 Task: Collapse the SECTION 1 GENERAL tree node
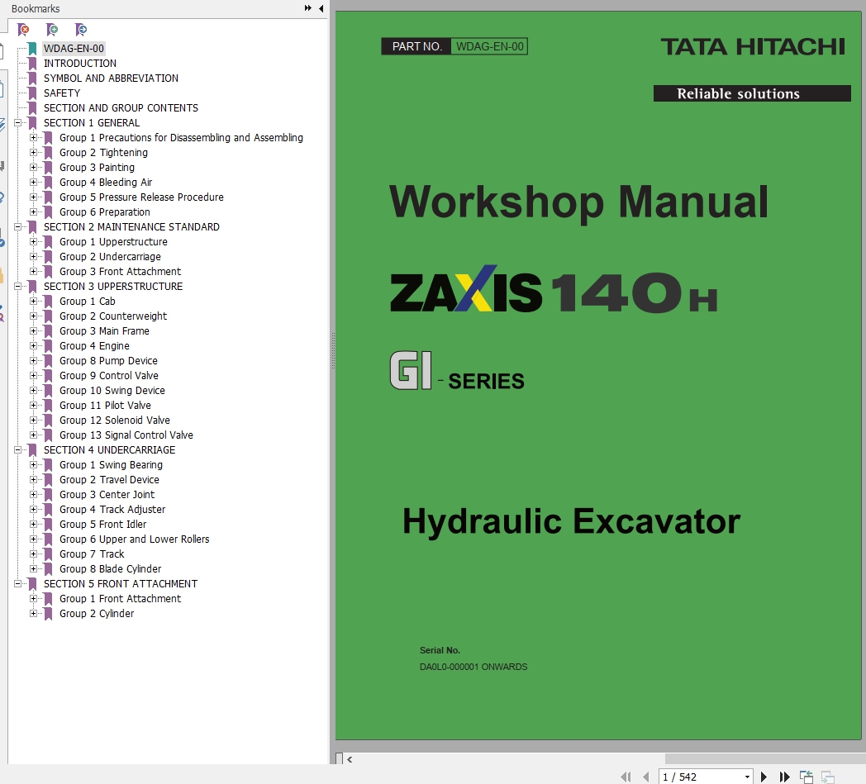click(x=18, y=123)
